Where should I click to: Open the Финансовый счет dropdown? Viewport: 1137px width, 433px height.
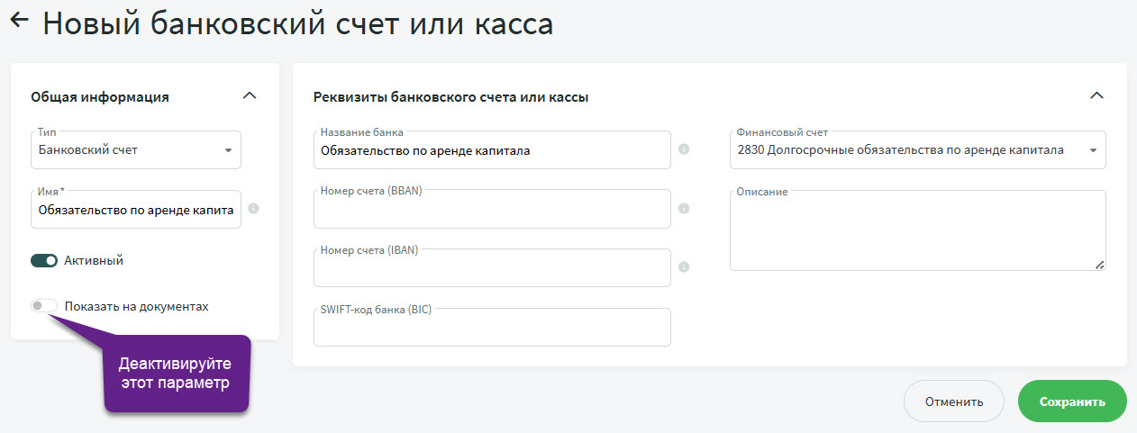point(917,150)
